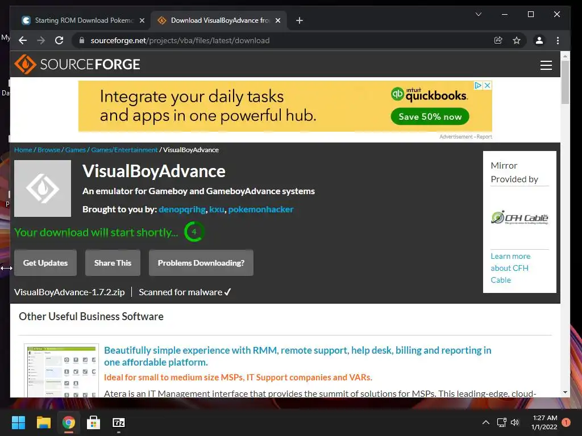Screen dimensions: 582x436
Task: Close the Download VisualBoyAdvance tab
Action: (277, 20)
